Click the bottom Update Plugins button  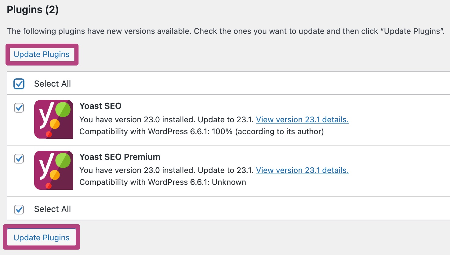click(42, 238)
